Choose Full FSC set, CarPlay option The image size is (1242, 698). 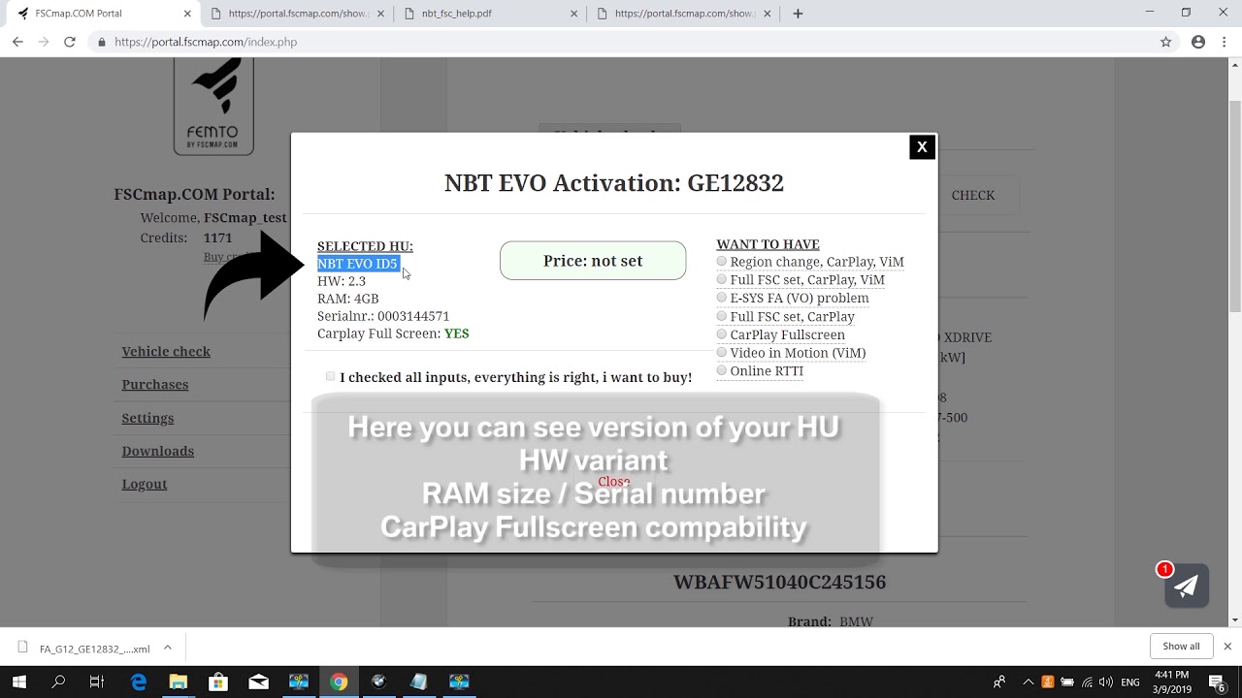pyautogui.click(x=722, y=316)
